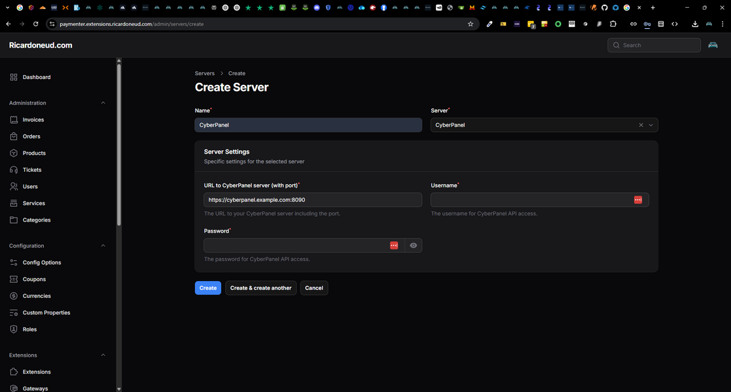This screenshot has width=731, height=392.
Task: Click the Gateways sidebar icon
Action: coord(14,389)
